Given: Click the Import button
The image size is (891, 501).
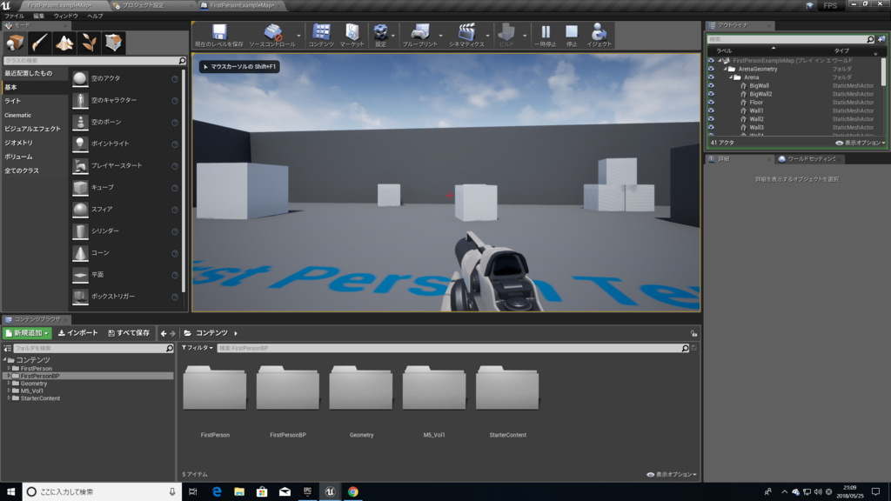Looking at the screenshot, I should [x=78, y=333].
